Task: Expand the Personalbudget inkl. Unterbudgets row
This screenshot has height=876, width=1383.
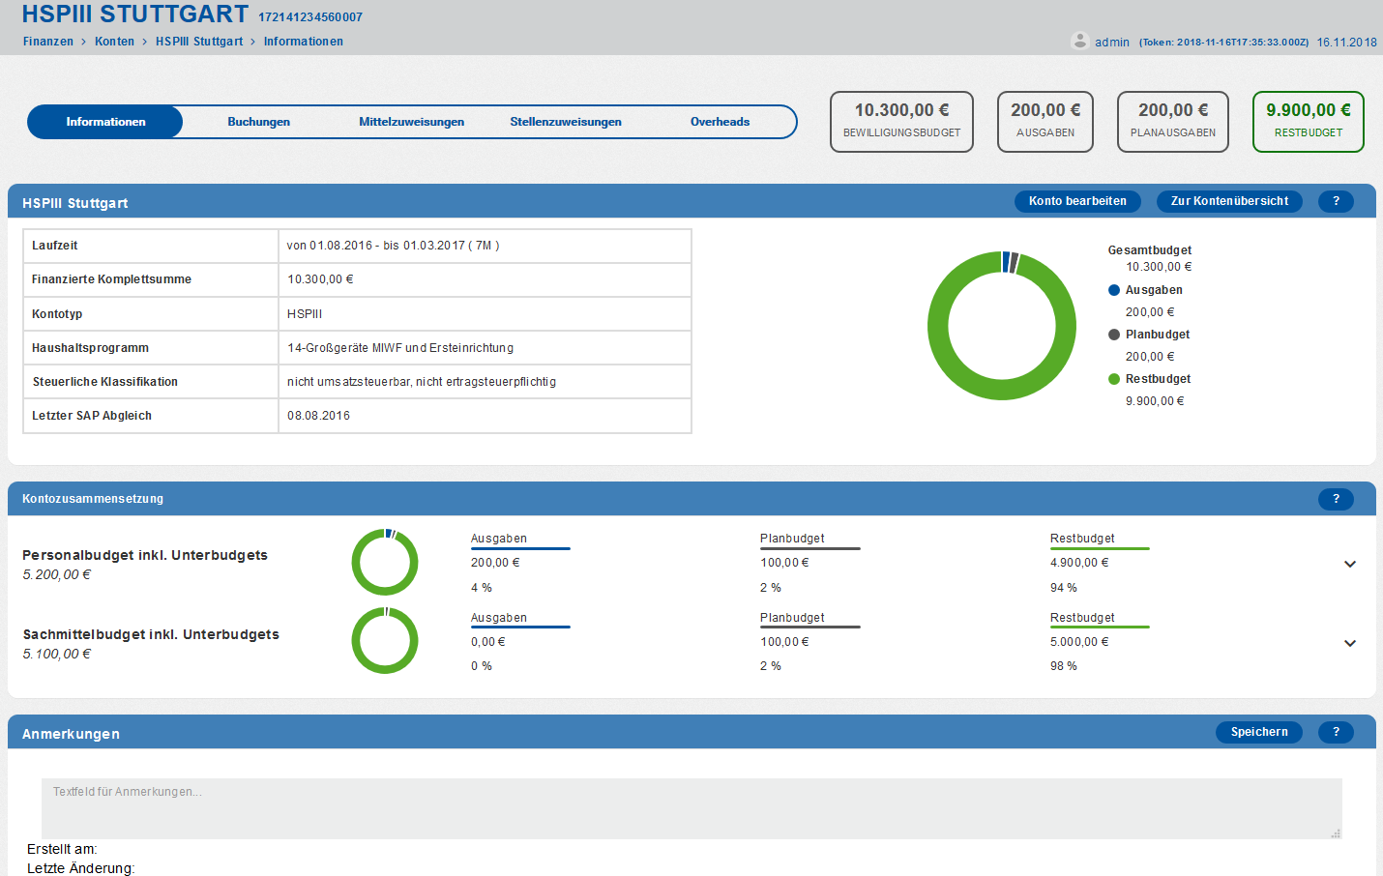Action: coord(1350,564)
